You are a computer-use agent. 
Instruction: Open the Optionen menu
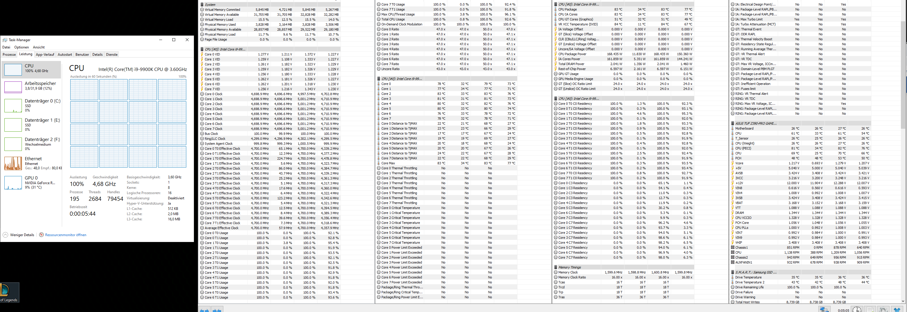pyautogui.click(x=22, y=47)
